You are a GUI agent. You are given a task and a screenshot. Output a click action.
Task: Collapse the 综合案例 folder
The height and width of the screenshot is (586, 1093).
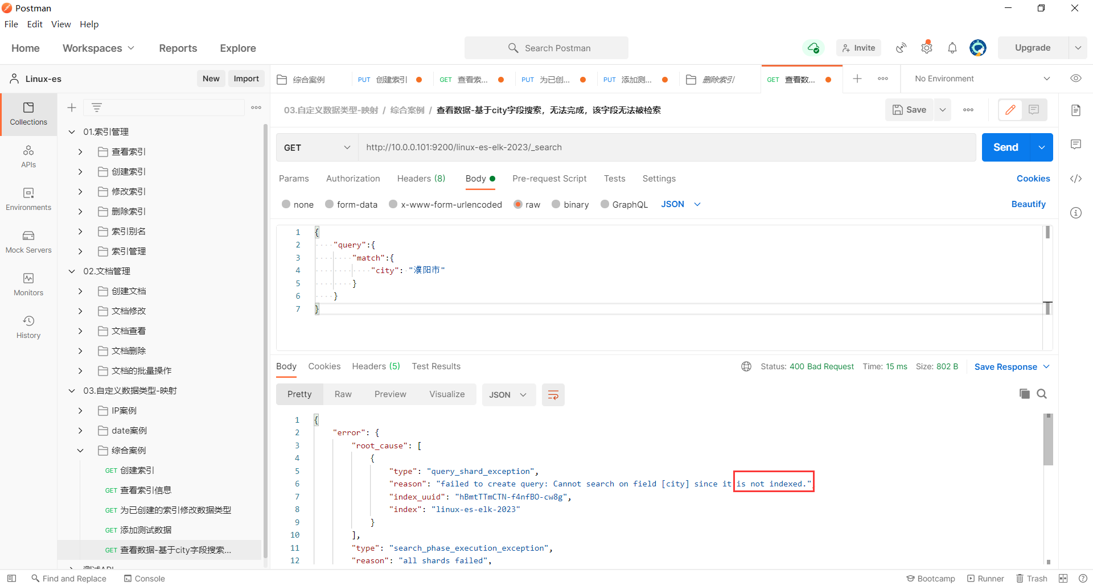pyautogui.click(x=80, y=451)
